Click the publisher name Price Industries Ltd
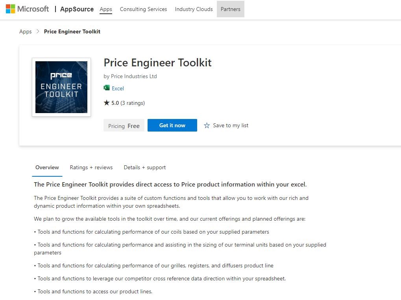The height and width of the screenshot is (300, 401). [134, 76]
